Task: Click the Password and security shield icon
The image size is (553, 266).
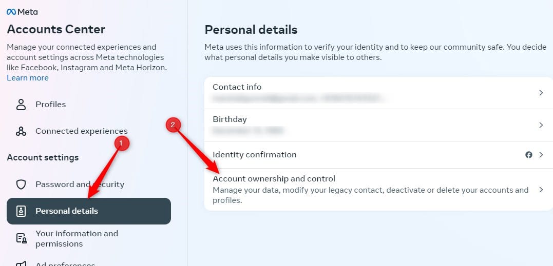Action: pyautogui.click(x=21, y=185)
